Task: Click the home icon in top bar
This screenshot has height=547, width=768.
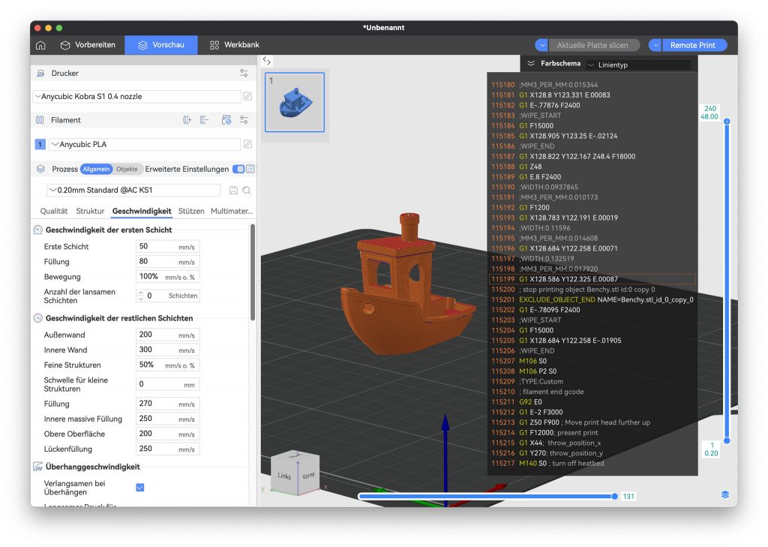Action: coord(40,45)
